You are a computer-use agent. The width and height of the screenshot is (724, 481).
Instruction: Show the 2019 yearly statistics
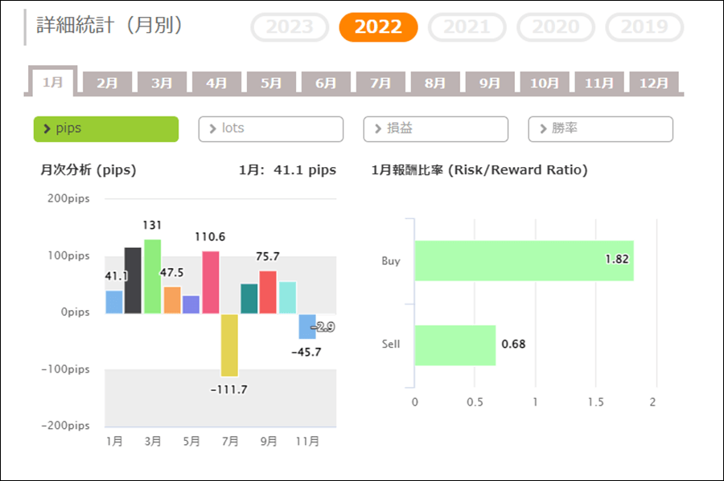tap(644, 27)
